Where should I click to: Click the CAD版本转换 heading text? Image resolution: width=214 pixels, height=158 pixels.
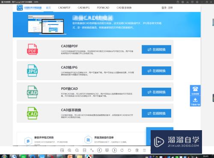tap(71, 110)
